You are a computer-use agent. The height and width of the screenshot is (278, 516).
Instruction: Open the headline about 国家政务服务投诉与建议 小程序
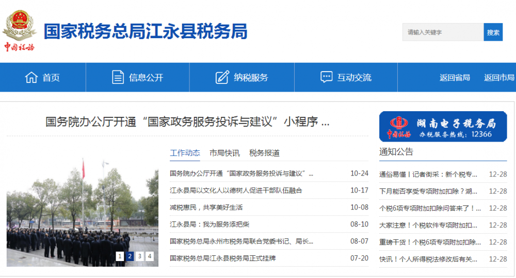click(x=187, y=123)
